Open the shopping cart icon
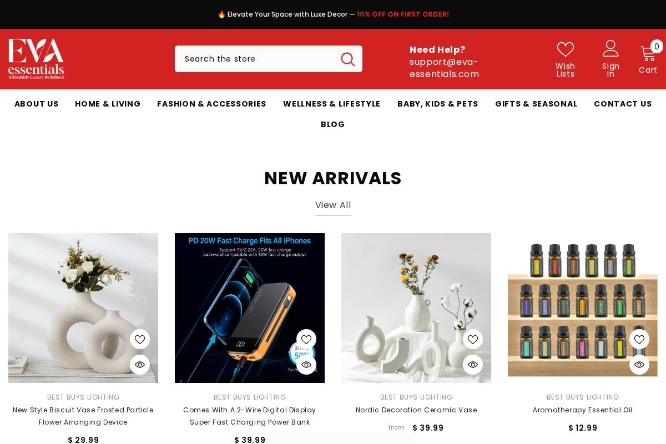This screenshot has width=666, height=444. 648,53
